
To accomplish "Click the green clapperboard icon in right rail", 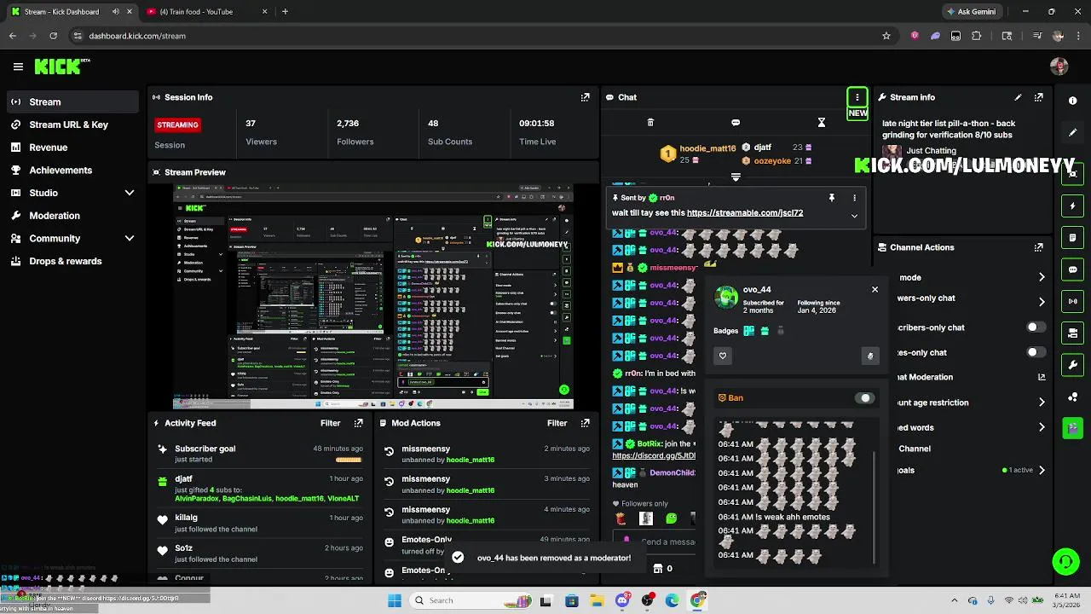I will coord(1072,428).
